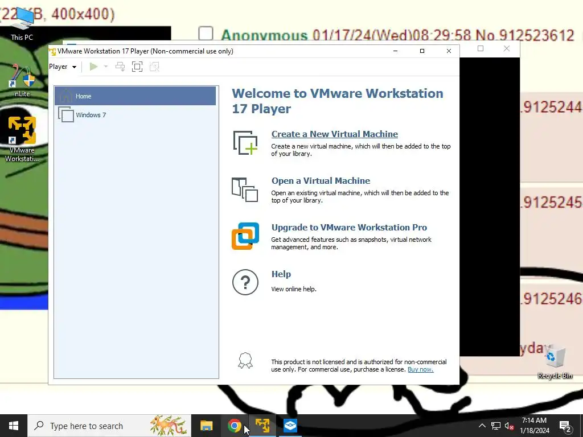Image resolution: width=583 pixels, height=437 pixels.
Task: Tick the checkbox next to Anonymous post
Action: [206, 34]
